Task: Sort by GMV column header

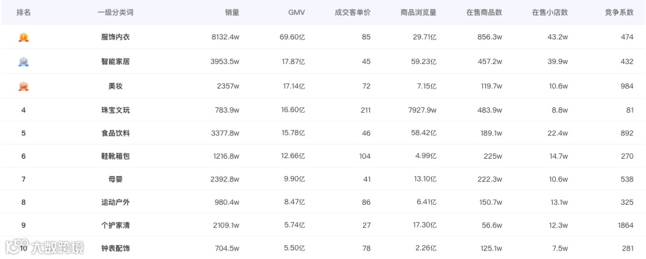Action: pos(296,13)
